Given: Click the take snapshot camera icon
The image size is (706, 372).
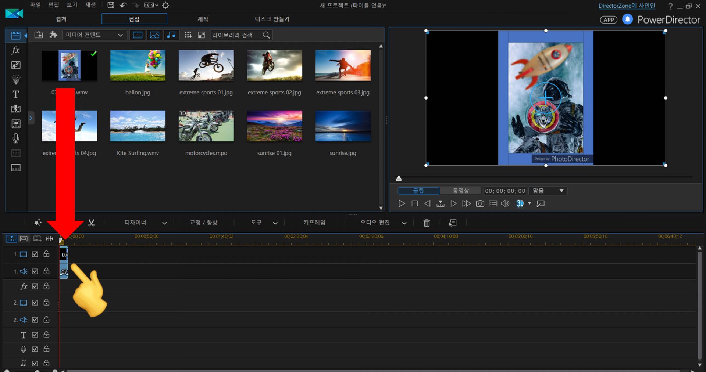Looking at the screenshot, I should (479, 203).
